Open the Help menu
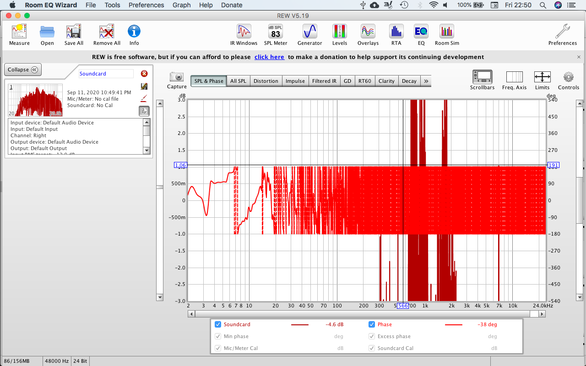This screenshot has width=586, height=366. [206, 5]
